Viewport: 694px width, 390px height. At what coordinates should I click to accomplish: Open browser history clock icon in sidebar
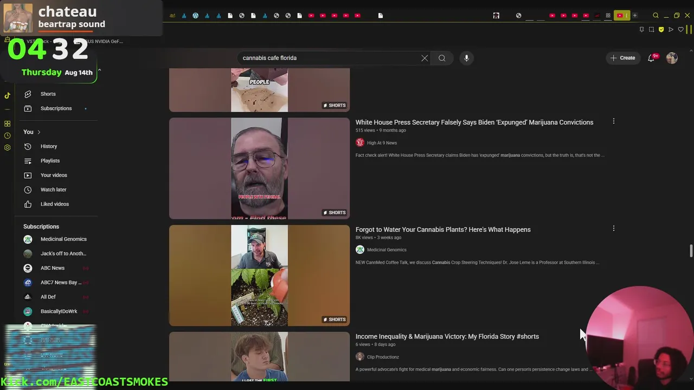pos(7,135)
